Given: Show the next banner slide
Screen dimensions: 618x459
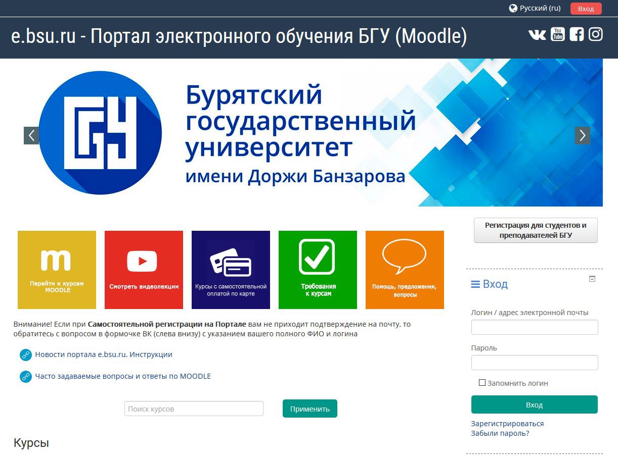Looking at the screenshot, I should (582, 135).
